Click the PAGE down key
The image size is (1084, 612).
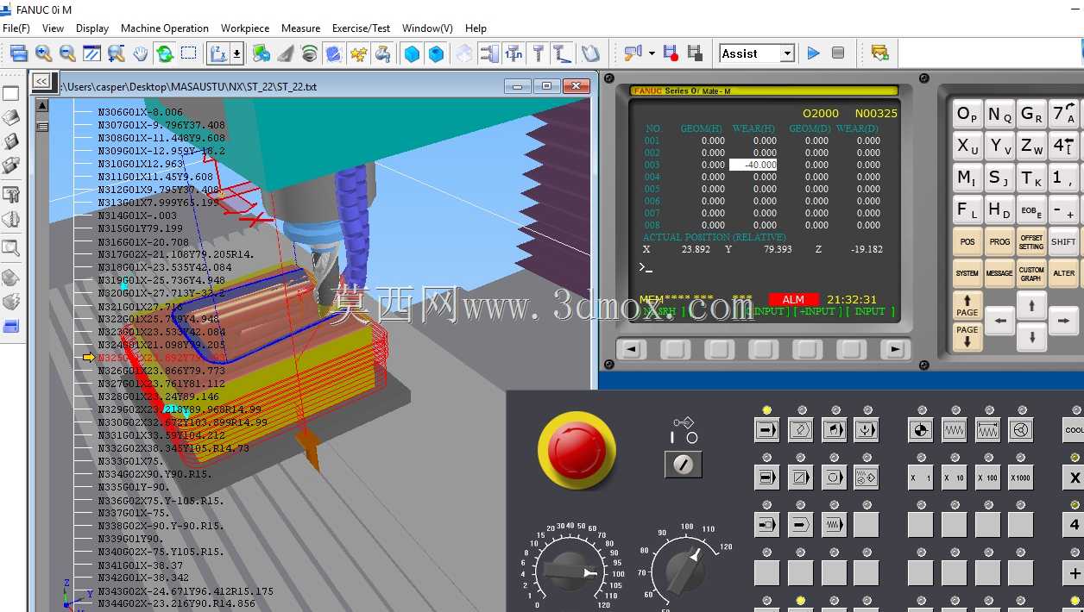(x=967, y=336)
